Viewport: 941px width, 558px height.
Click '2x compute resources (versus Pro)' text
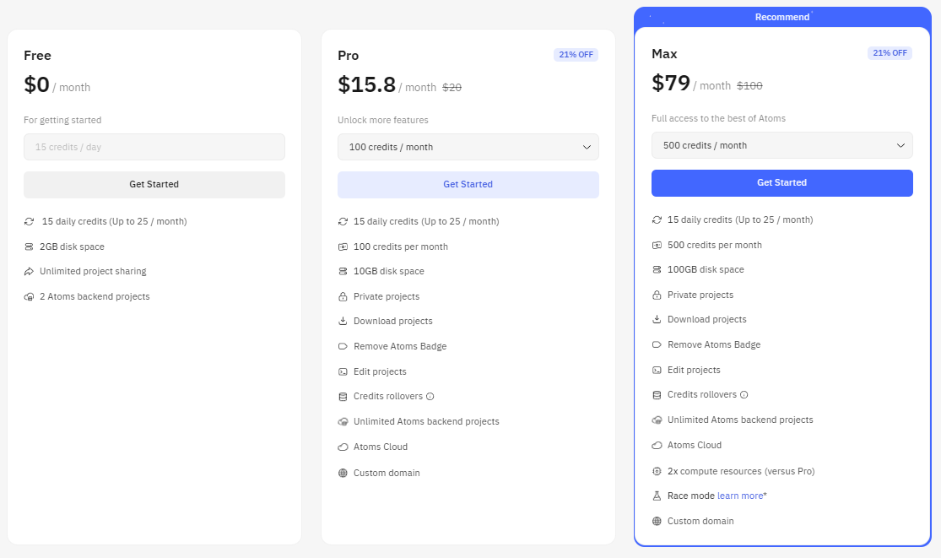(741, 471)
